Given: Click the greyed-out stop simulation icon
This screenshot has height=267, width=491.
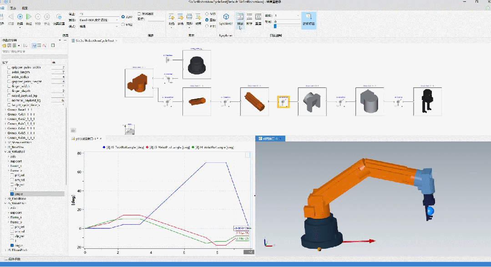Looking at the screenshot, I should (47, 16).
